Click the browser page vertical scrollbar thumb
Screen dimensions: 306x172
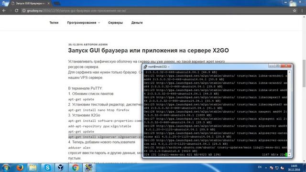[304, 74]
